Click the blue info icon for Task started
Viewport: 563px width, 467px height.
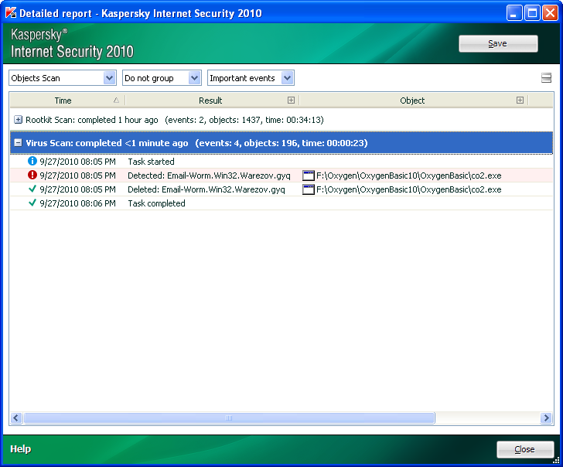(32, 161)
